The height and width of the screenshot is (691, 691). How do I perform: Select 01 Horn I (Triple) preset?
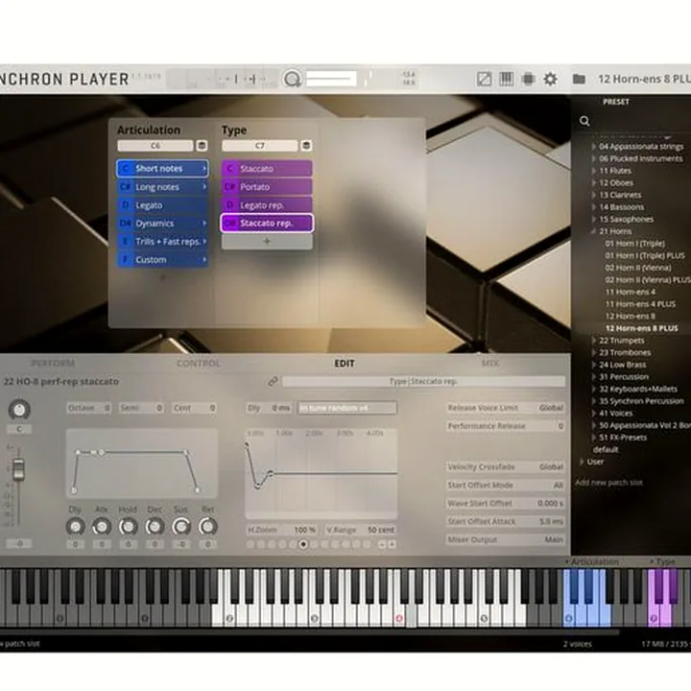click(634, 243)
